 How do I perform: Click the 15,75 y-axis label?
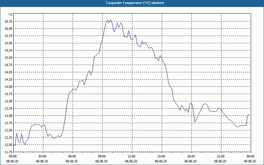pyautogui.click(x=9, y=36)
